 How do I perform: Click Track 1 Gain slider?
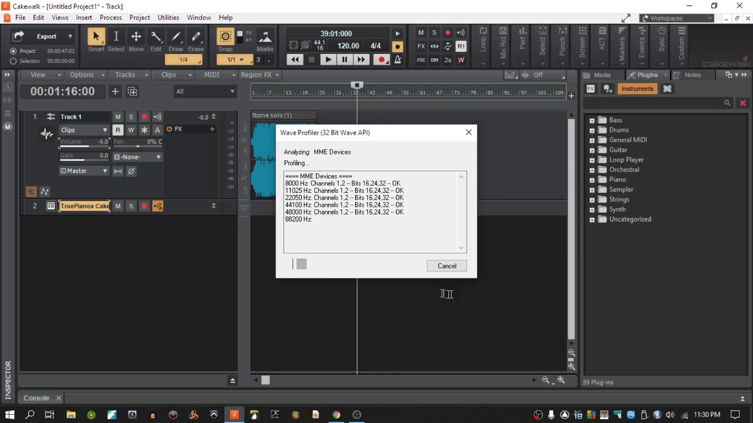(x=84, y=157)
